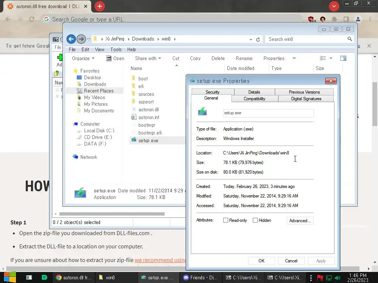Image resolution: width=378 pixels, height=283 pixels.
Task: Click the Rename toolbar button
Action: click(244, 58)
